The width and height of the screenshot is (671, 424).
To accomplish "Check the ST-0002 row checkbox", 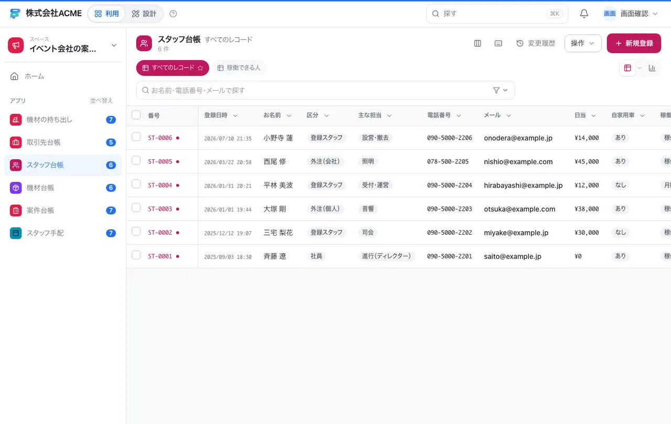I will tap(136, 231).
